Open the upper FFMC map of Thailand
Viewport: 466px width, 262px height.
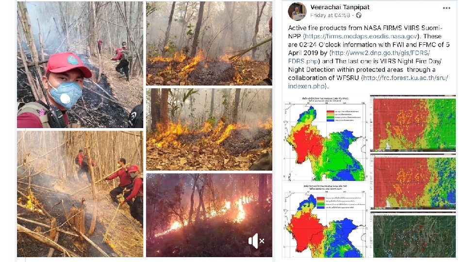tap(325, 138)
